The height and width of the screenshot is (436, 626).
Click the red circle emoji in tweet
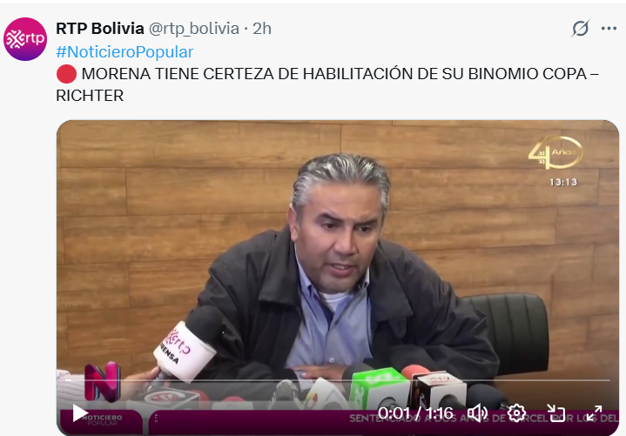pos(66,74)
